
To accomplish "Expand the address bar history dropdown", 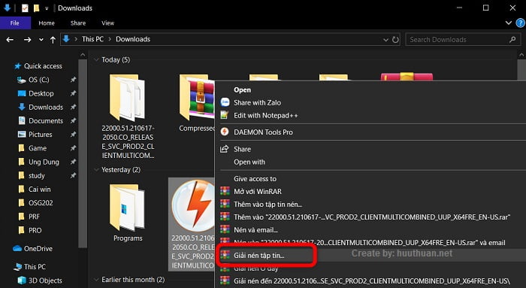I will [x=385, y=40].
